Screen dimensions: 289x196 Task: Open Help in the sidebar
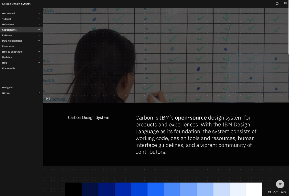tap(22, 63)
